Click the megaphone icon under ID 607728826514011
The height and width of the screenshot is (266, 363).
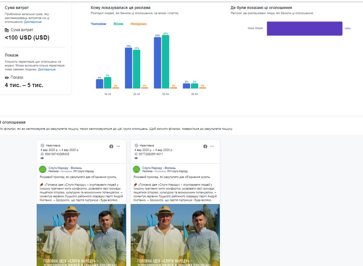click(136, 158)
